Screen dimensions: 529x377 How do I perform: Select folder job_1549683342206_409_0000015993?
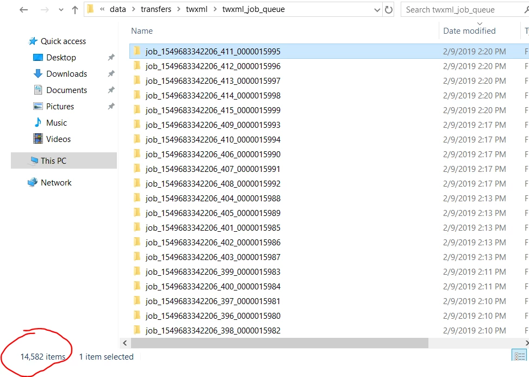click(x=213, y=125)
